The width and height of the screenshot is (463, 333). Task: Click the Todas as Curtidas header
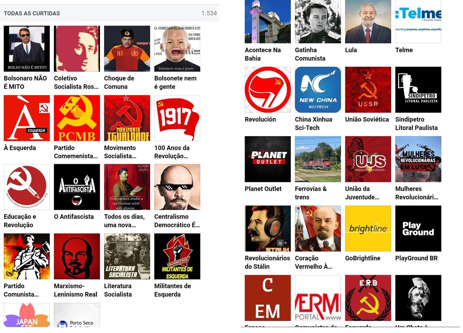(32, 13)
